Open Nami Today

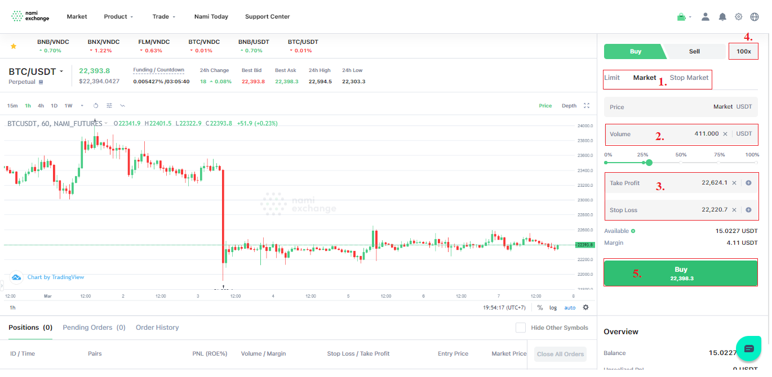tap(211, 17)
